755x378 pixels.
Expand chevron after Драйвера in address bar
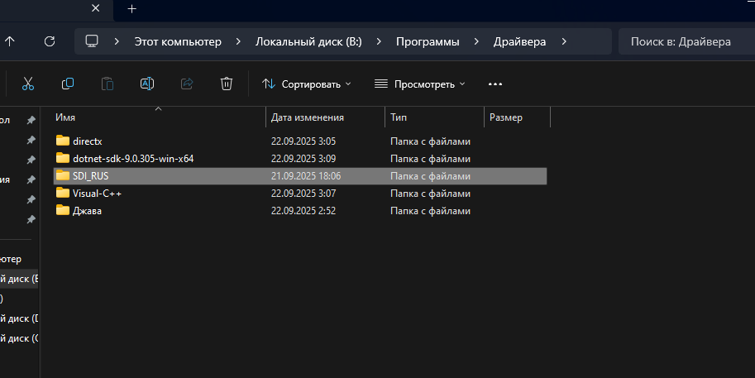tap(564, 41)
